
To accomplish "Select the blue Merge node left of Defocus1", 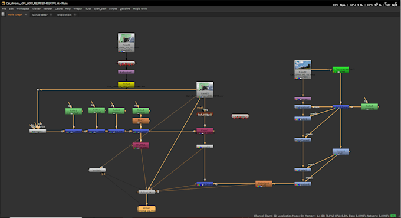I will pyautogui.click(x=205, y=184).
